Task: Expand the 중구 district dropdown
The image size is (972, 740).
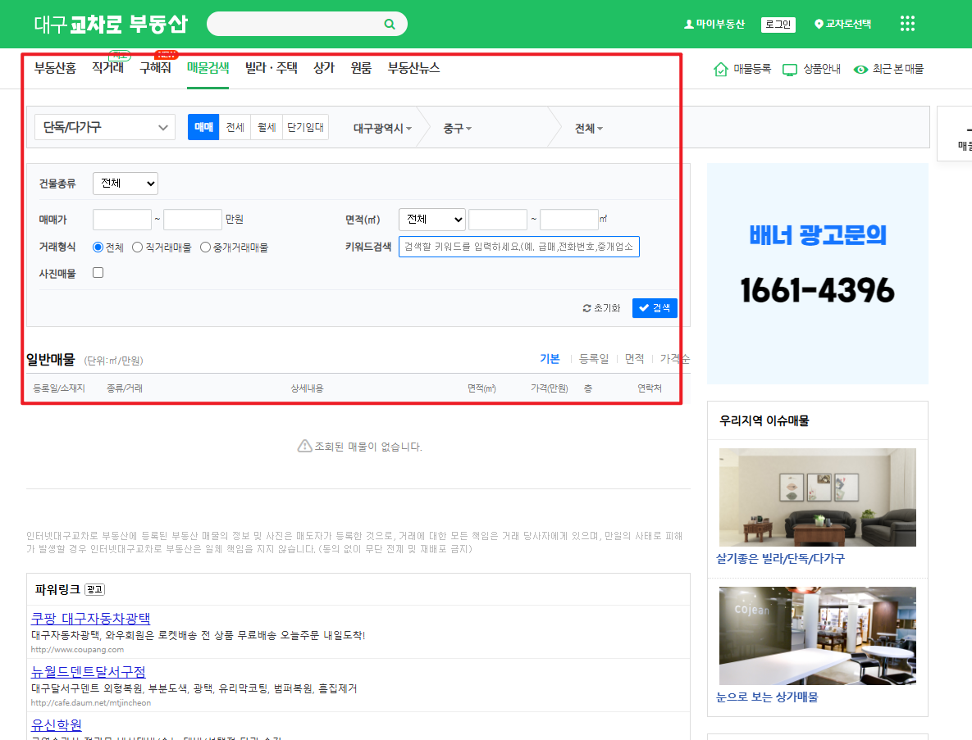Action: click(456, 127)
